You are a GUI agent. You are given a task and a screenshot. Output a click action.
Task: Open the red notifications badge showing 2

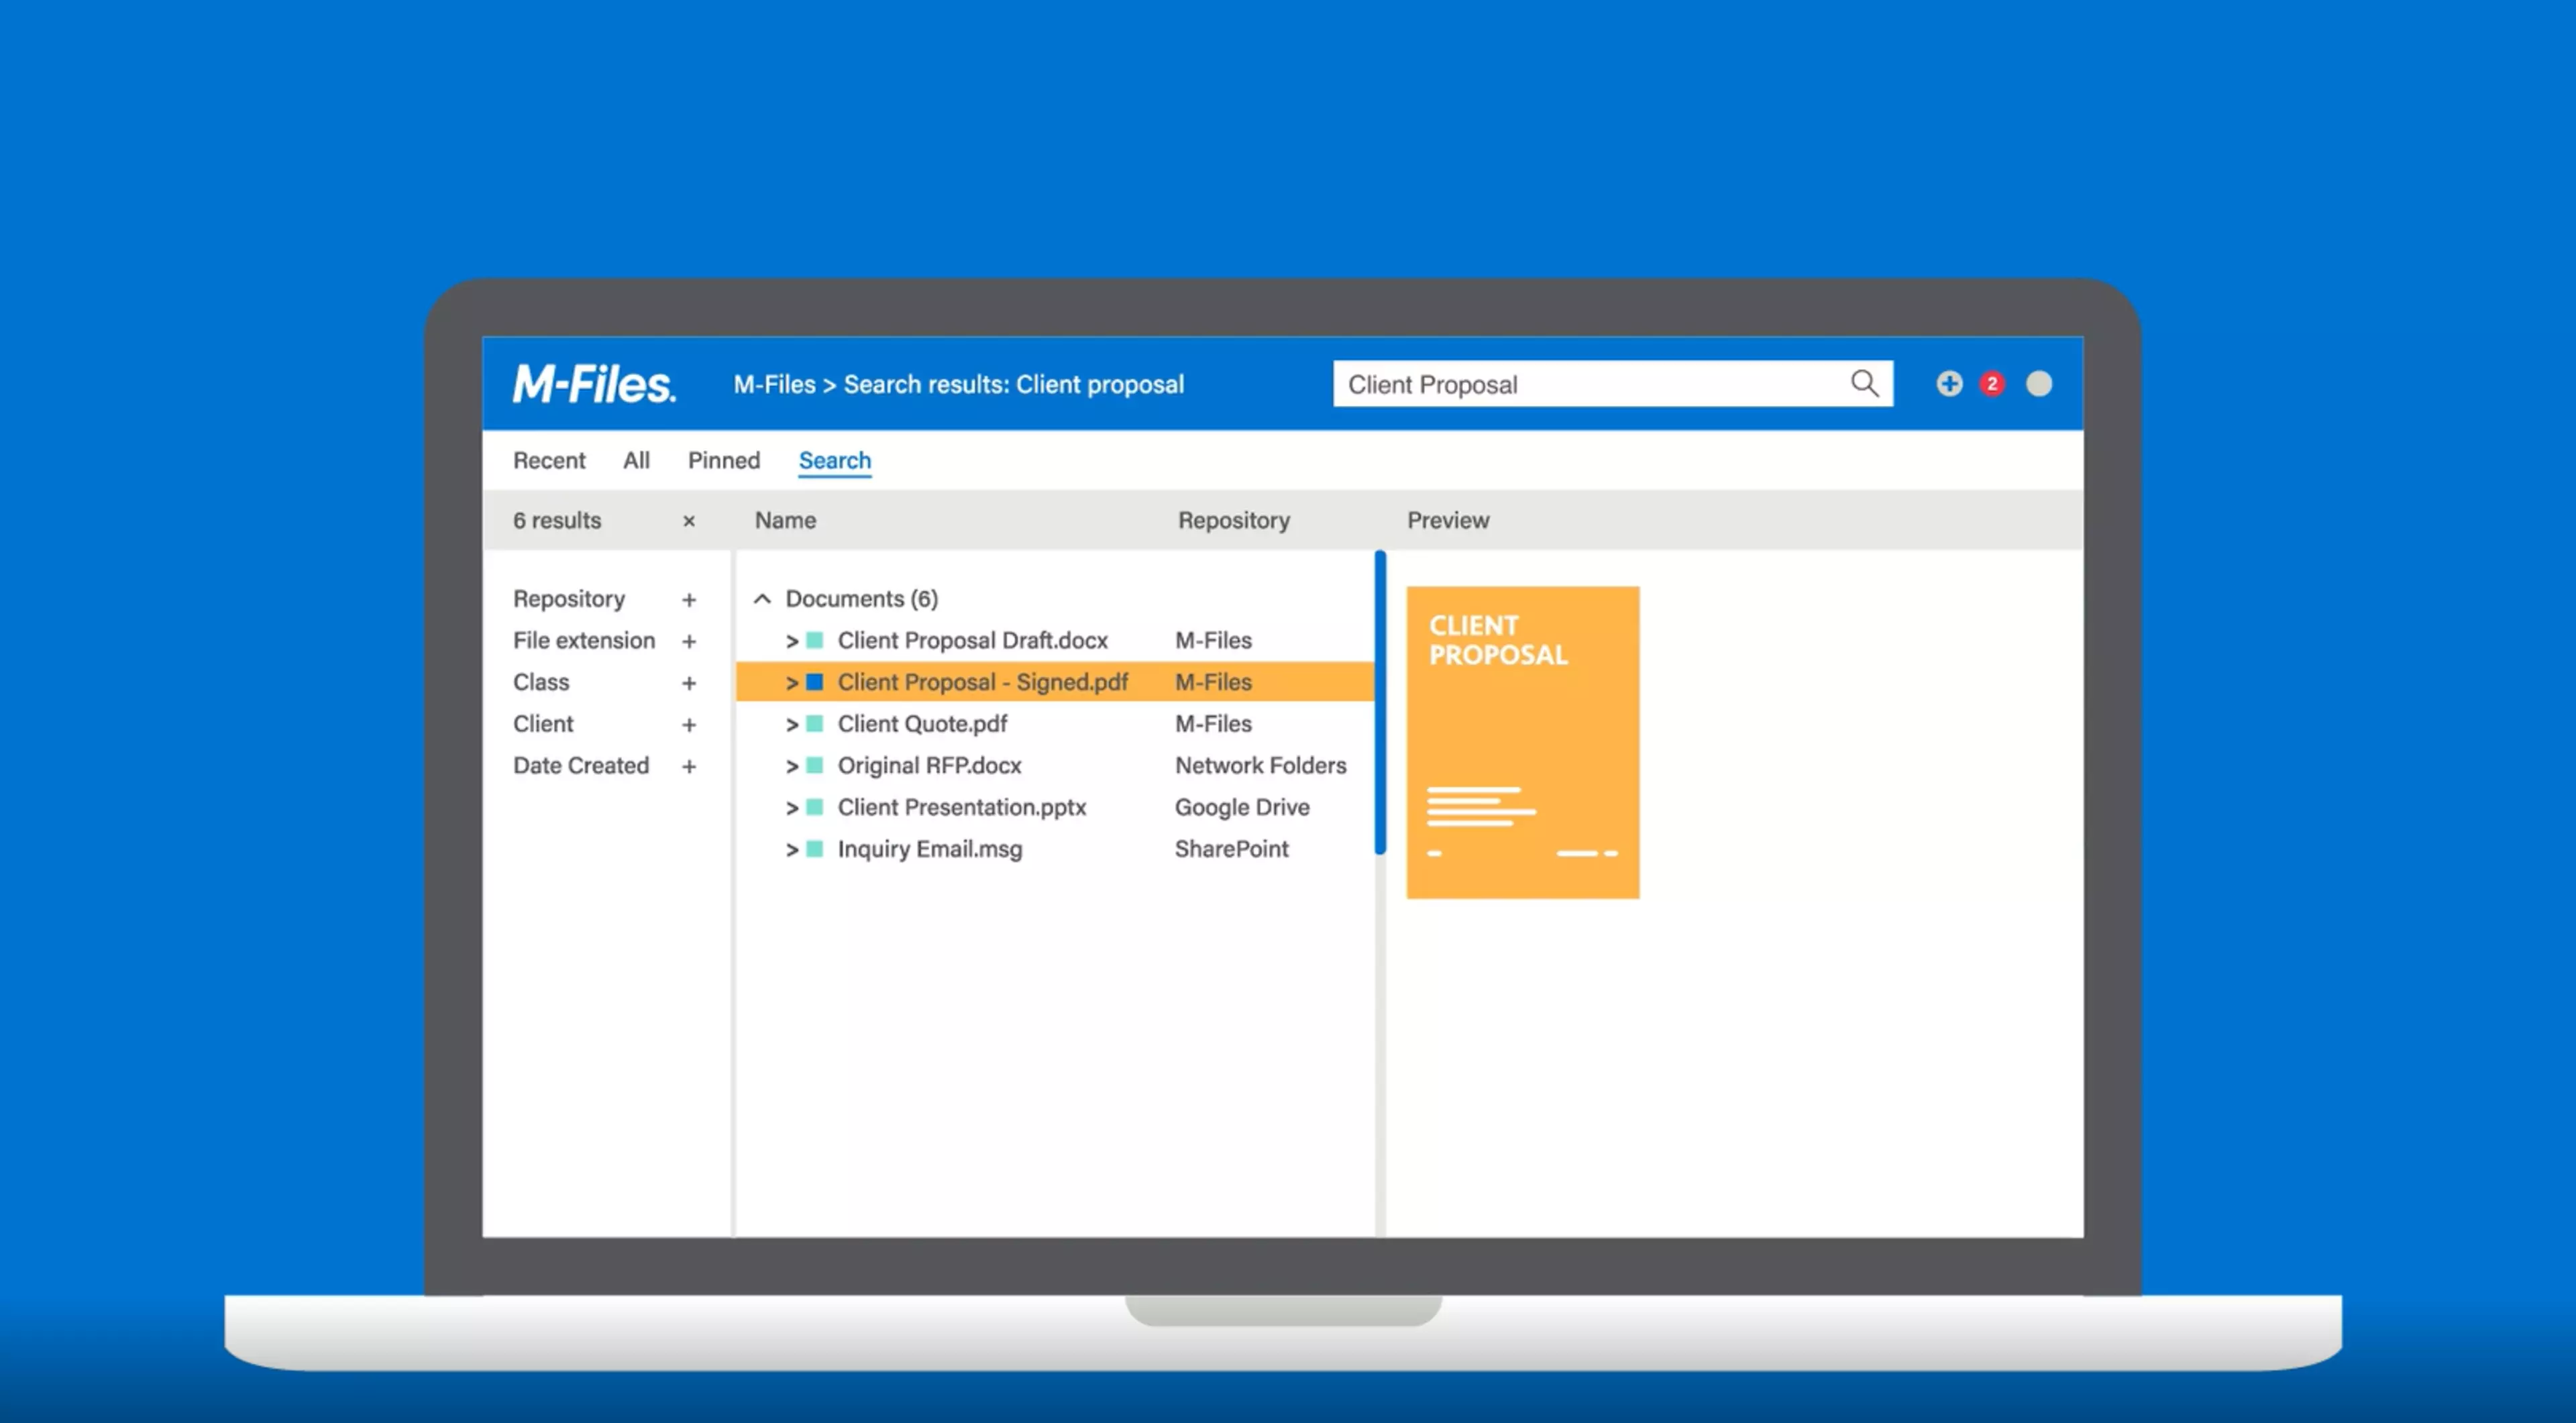(1992, 384)
